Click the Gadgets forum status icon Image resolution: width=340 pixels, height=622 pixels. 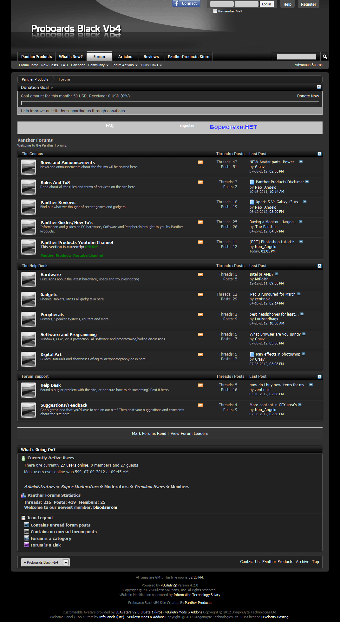(29, 299)
